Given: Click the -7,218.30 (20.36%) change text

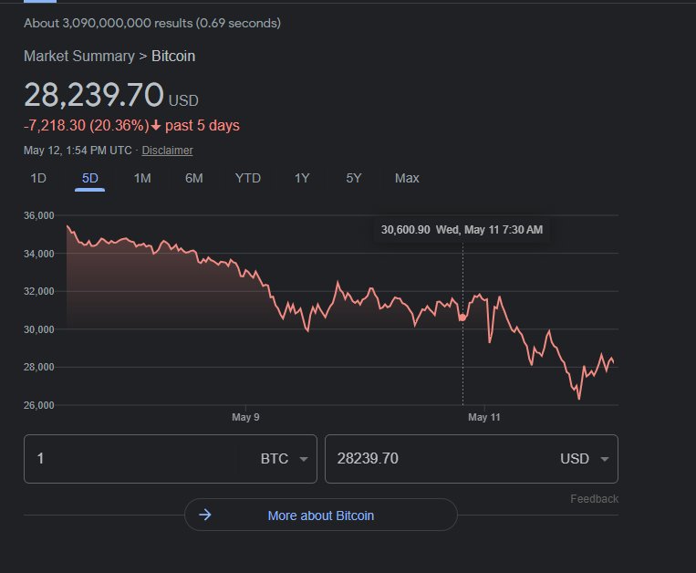Looking at the screenshot, I should click(x=86, y=126).
